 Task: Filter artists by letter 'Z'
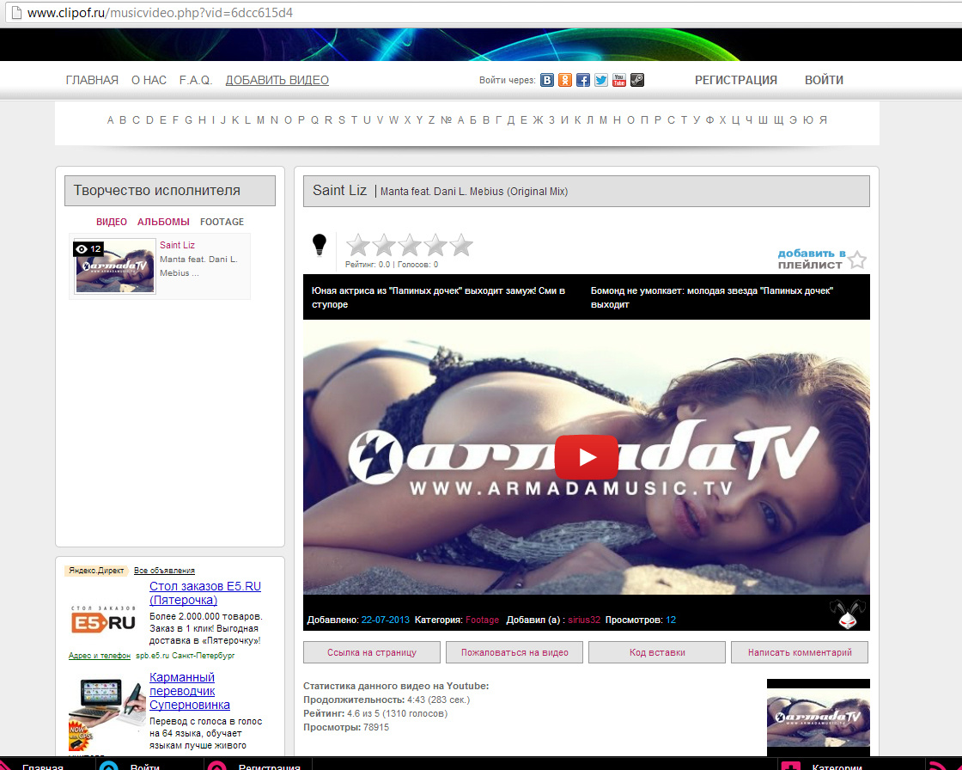click(x=431, y=120)
